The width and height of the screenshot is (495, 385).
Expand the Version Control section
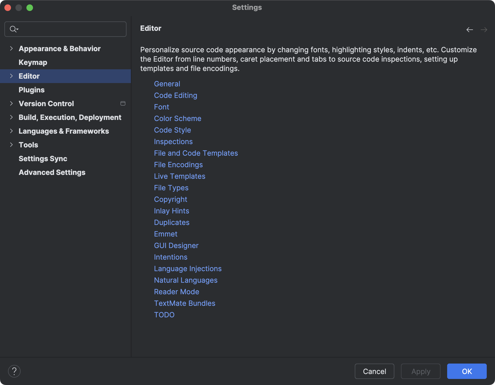pos(11,103)
